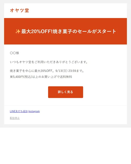Screen dimensions: 131x164
Task: Click the sparkle emoji in the sale banner
Action: coord(18,31)
